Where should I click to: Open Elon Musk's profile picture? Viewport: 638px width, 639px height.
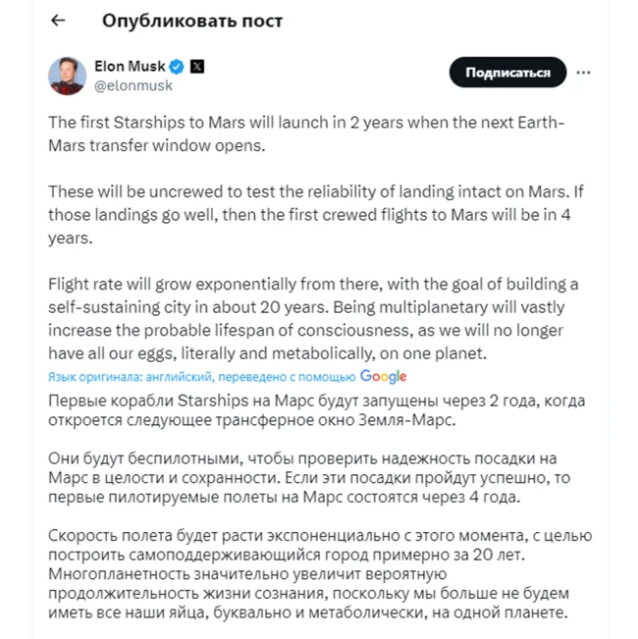pyautogui.click(x=67, y=77)
